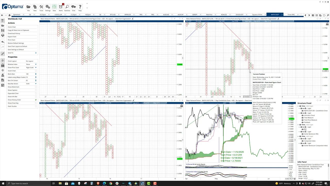This screenshot has width=330, height=186.
Task: Switch to Watchlist tab
Action: tap(209, 15)
